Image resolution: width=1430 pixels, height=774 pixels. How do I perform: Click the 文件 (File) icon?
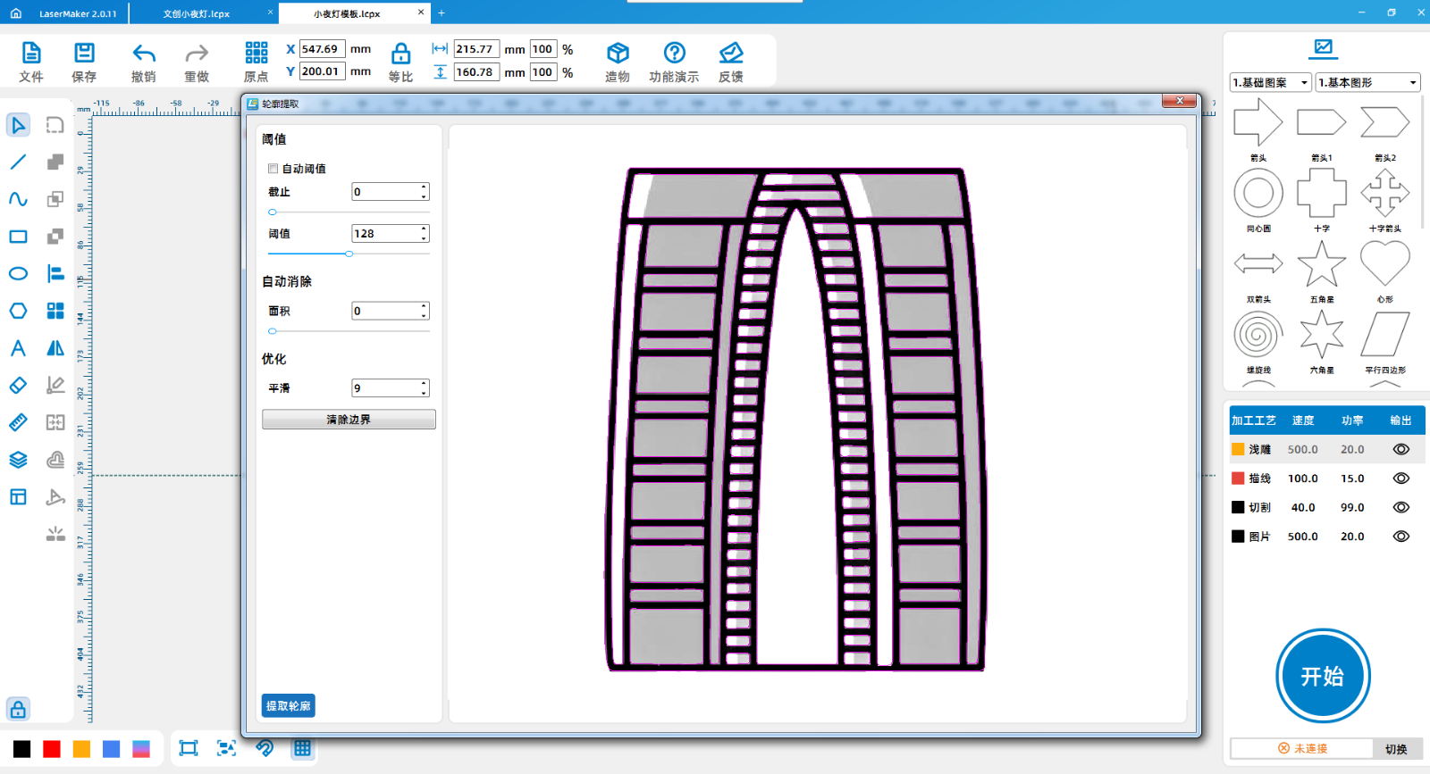coord(31,54)
